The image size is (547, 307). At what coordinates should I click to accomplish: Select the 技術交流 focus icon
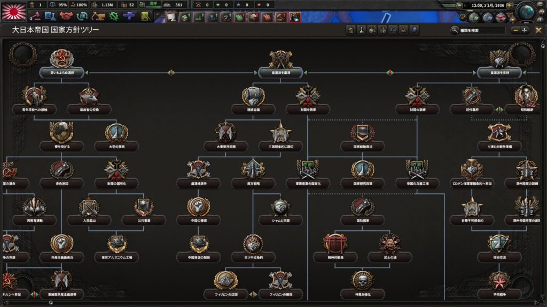tap(499, 243)
